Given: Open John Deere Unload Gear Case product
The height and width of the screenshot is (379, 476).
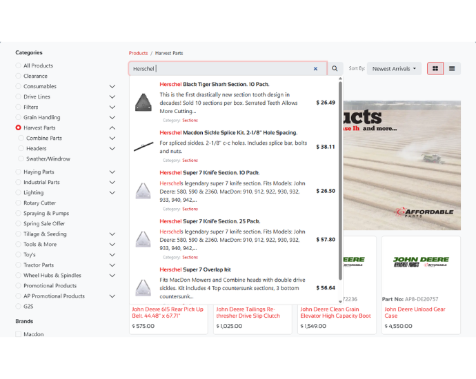Looking at the screenshot, I should 415,312.
